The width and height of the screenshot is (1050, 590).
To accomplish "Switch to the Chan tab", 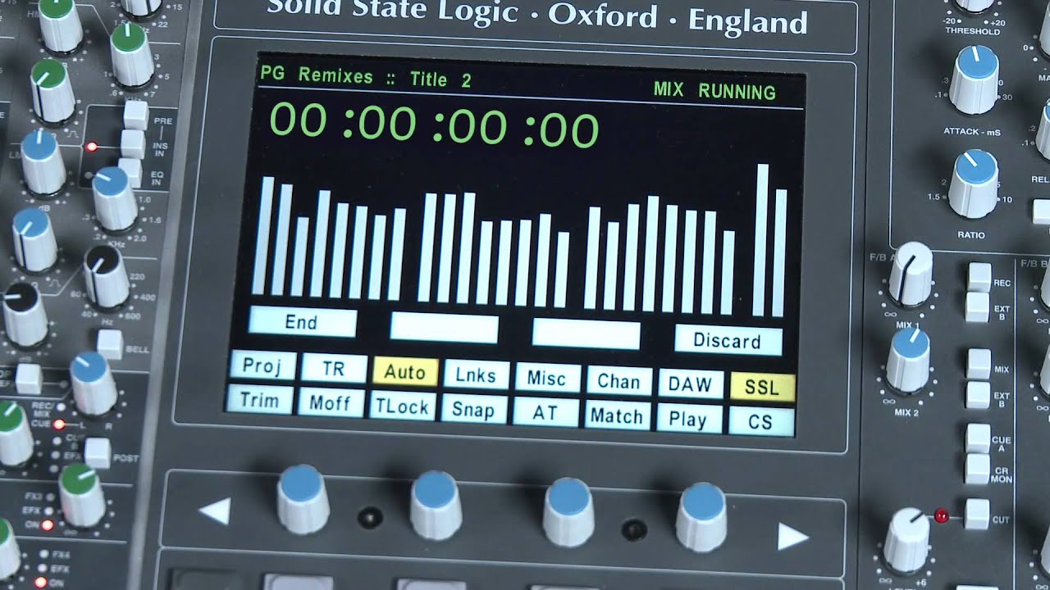I will coord(619,381).
